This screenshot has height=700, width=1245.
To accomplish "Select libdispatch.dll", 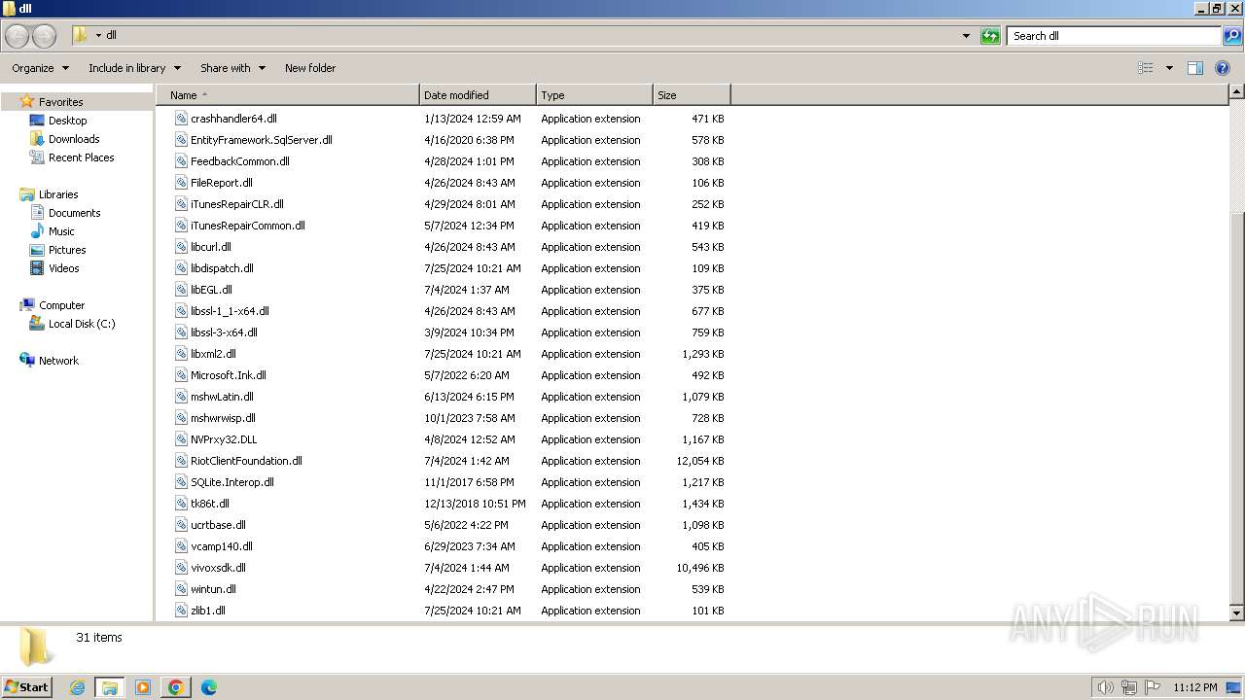I will pyautogui.click(x=222, y=268).
